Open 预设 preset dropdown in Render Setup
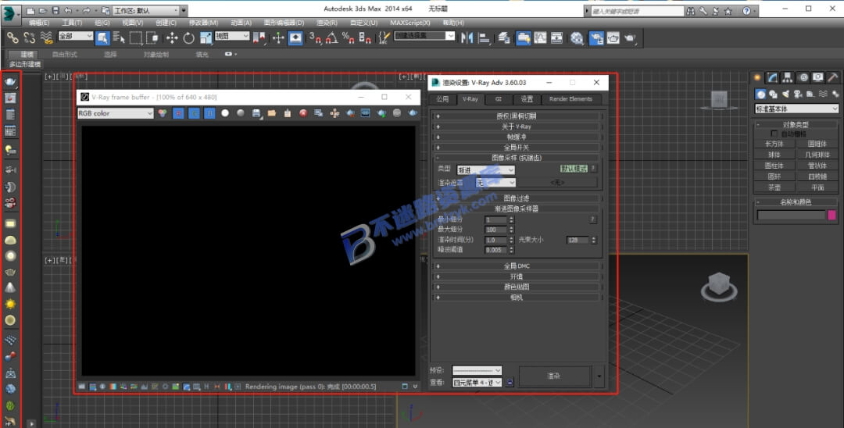Image resolution: width=844 pixels, height=428 pixels. (x=477, y=370)
